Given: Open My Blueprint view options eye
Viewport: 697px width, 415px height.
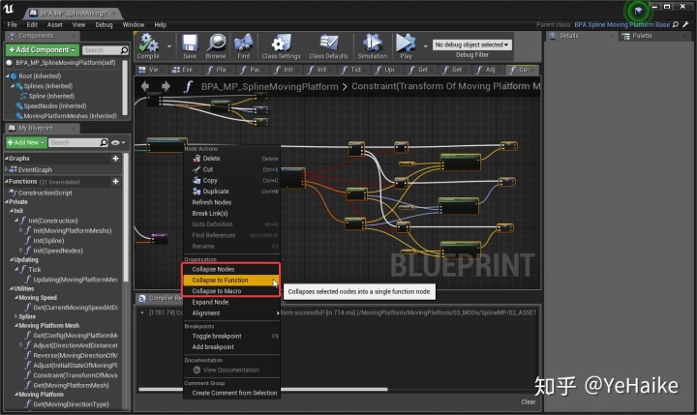Looking at the screenshot, I should tap(118, 142).
